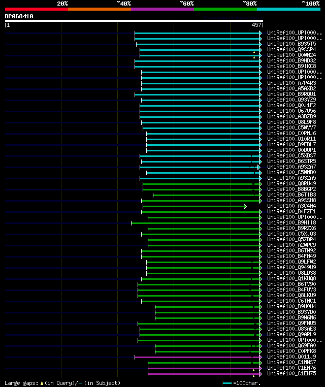Click the cyan alignment bar for C5WMD0

pyautogui.click(x=203, y=173)
